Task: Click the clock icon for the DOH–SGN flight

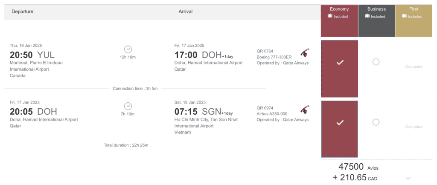Action: [x=128, y=106]
